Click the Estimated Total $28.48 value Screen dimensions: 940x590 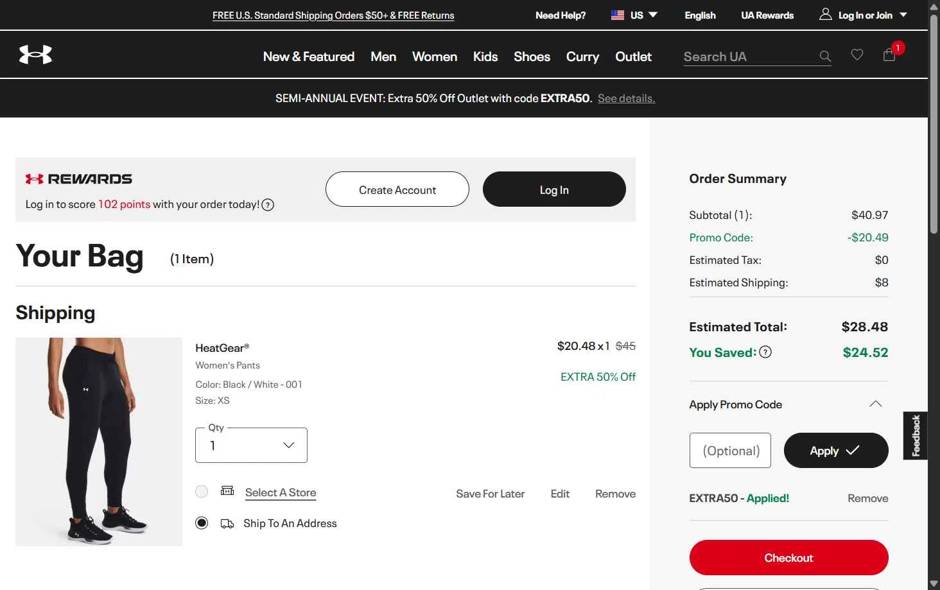(865, 327)
